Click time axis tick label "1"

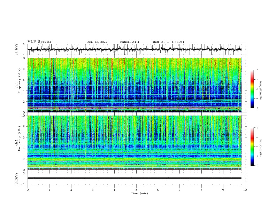[x=49, y=190]
